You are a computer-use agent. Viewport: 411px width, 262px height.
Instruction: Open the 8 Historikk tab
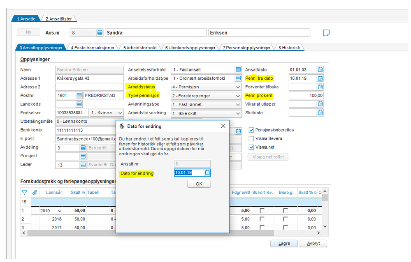coord(289,48)
